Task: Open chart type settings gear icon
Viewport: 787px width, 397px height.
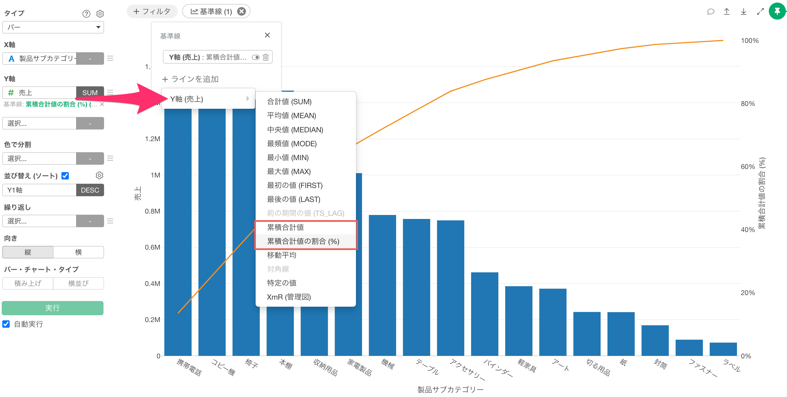Action: pyautogui.click(x=100, y=14)
